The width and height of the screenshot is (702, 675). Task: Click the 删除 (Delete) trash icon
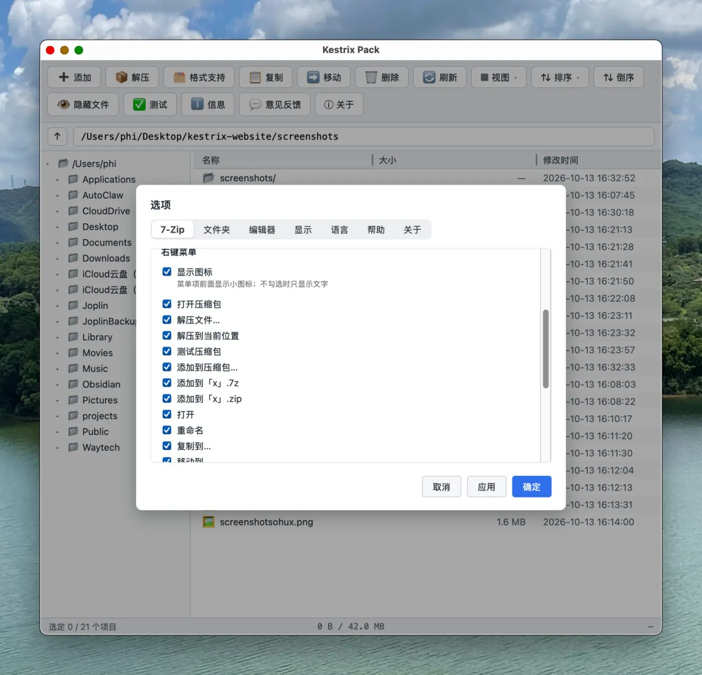[x=371, y=77]
